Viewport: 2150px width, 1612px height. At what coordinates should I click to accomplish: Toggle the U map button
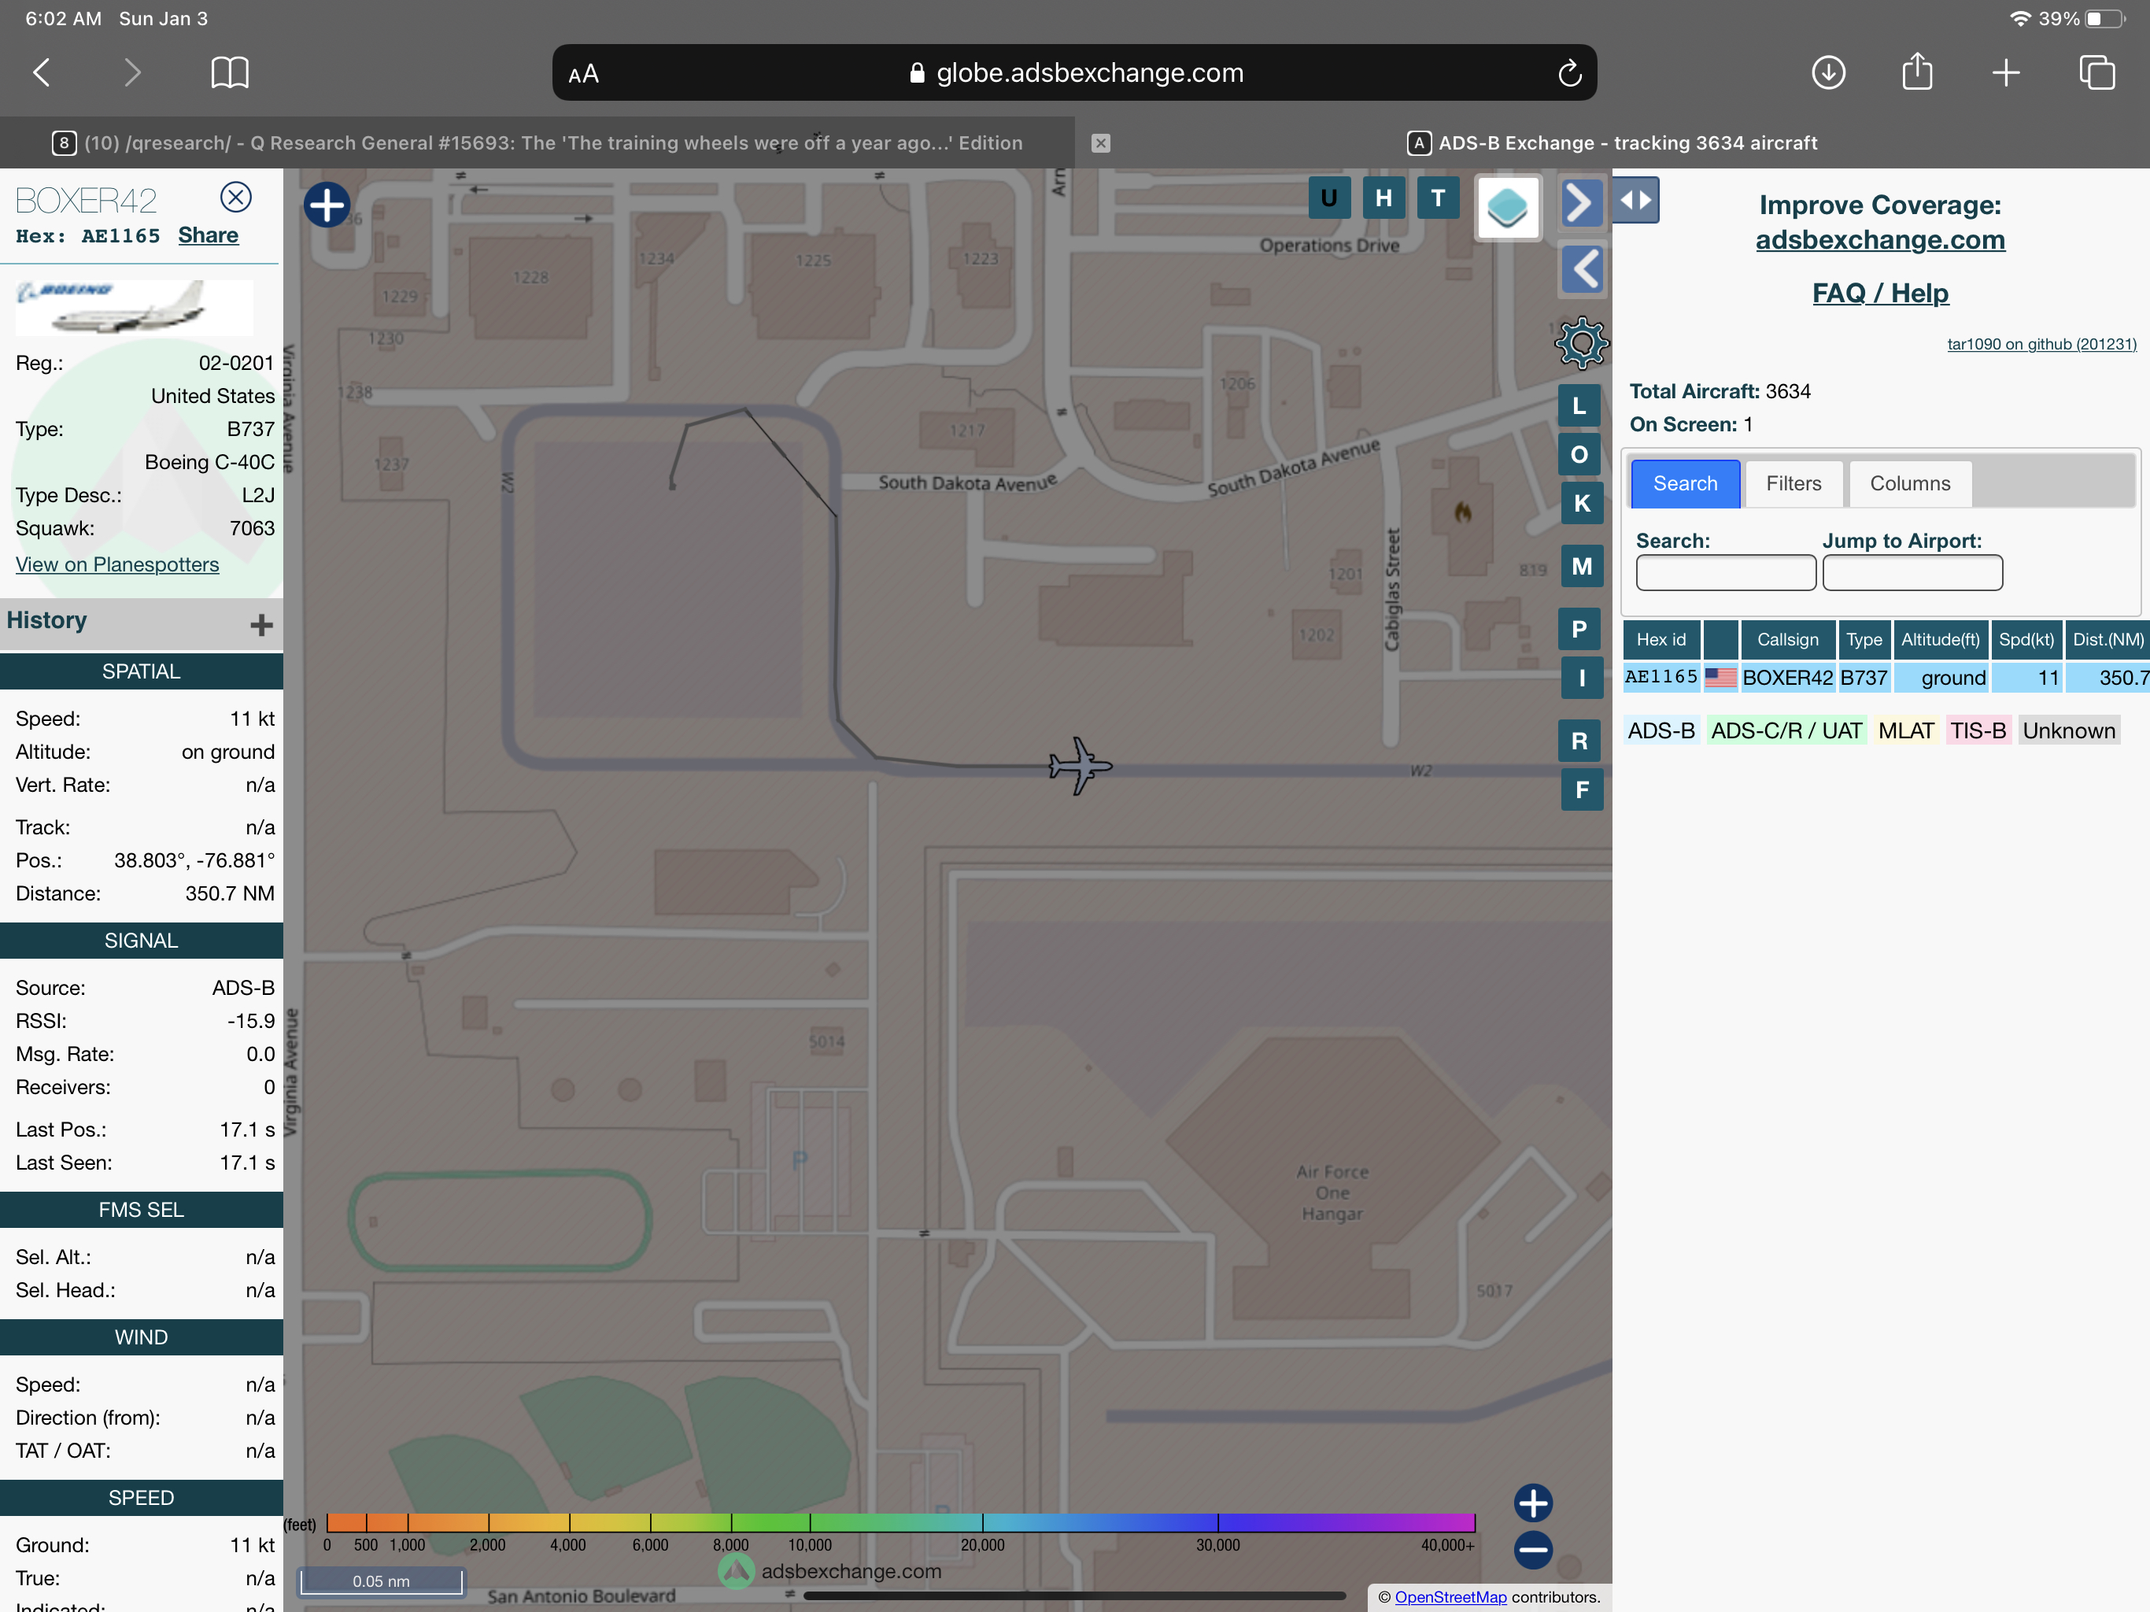(x=1328, y=198)
